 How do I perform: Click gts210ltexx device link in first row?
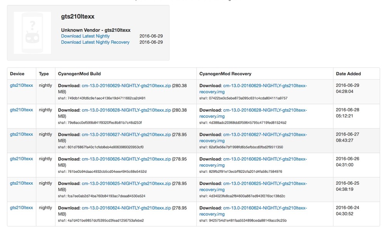22,86
